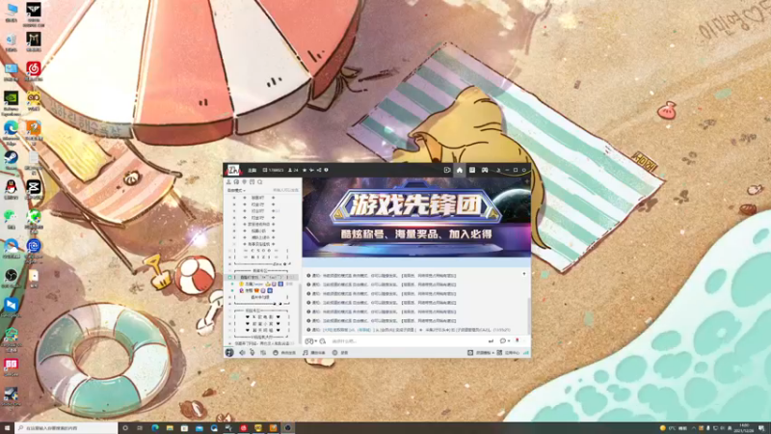
Task: Click the YY channel logo at top-left
Action: pyautogui.click(x=233, y=171)
